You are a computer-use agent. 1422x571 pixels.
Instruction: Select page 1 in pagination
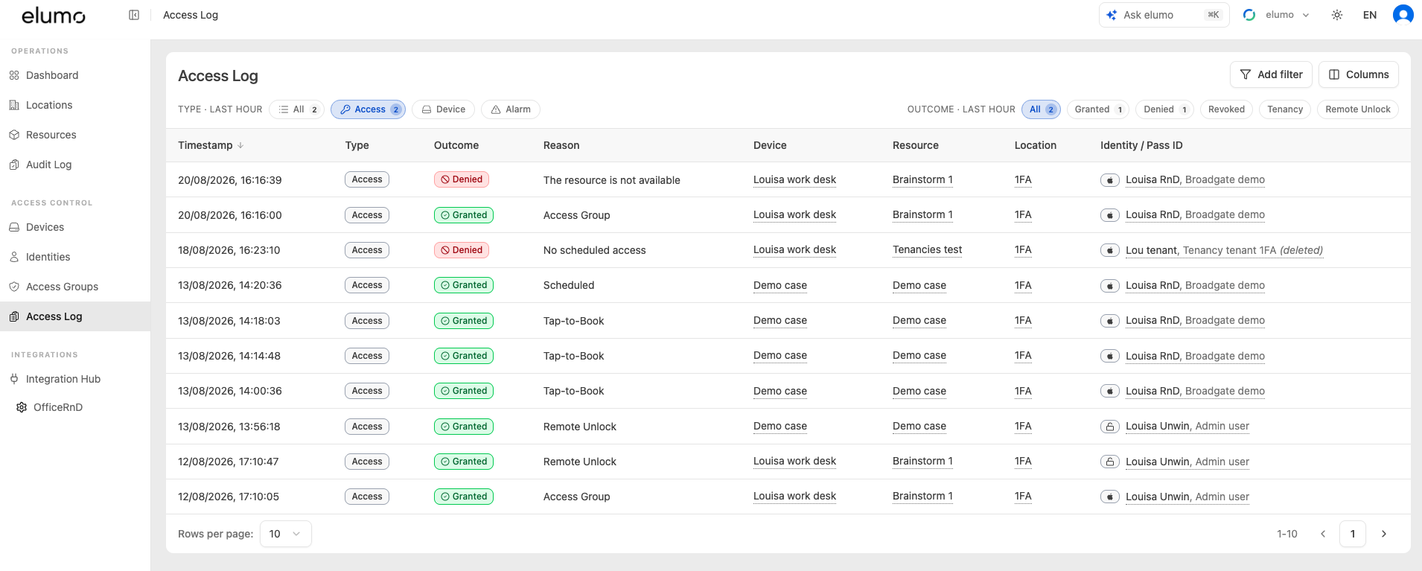(1353, 534)
